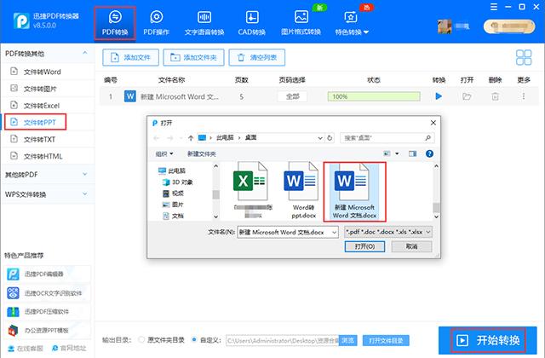Go up one folder level in dialog
The height and width of the screenshot is (358, 545).
pyautogui.click(x=191, y=138)
